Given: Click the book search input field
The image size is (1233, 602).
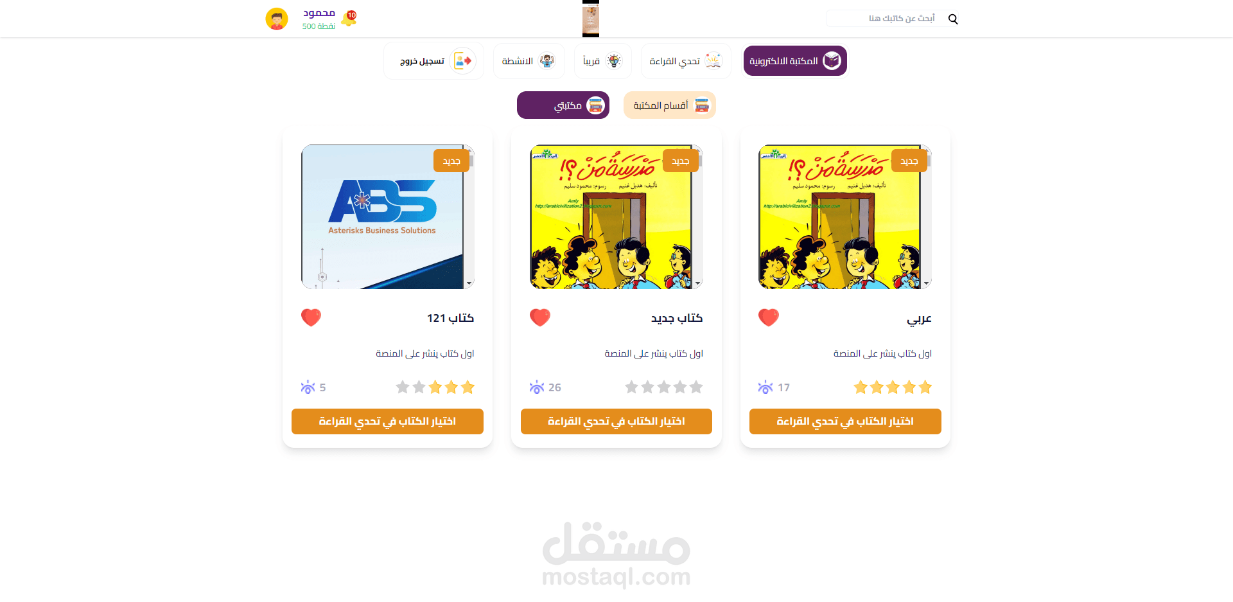Looking at the screenshot, I should click(x=885, y=19).
